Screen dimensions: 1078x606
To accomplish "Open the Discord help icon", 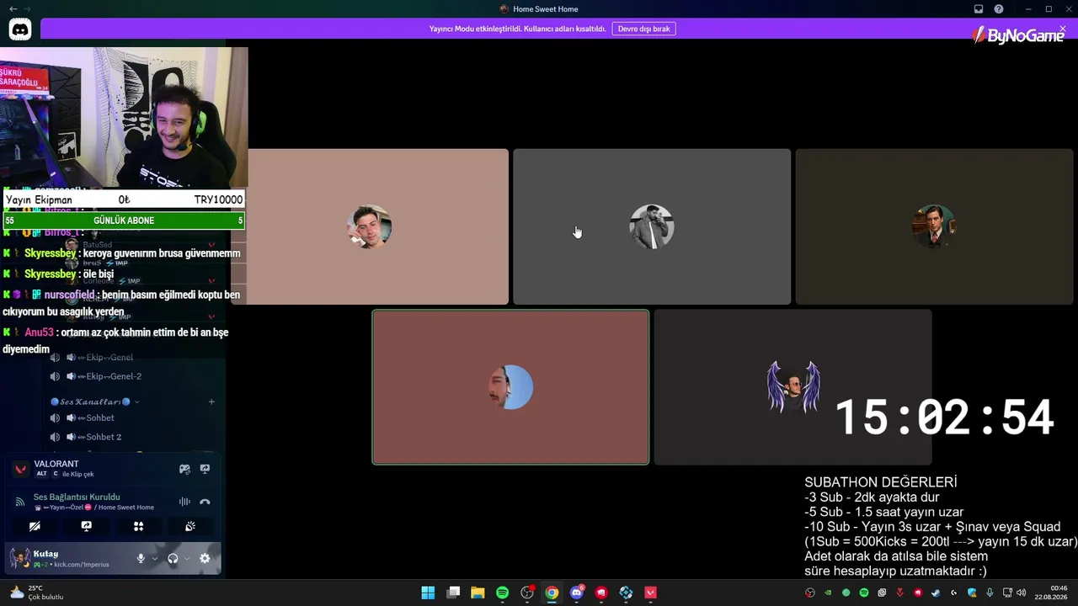I will click(x=999, y=9).
